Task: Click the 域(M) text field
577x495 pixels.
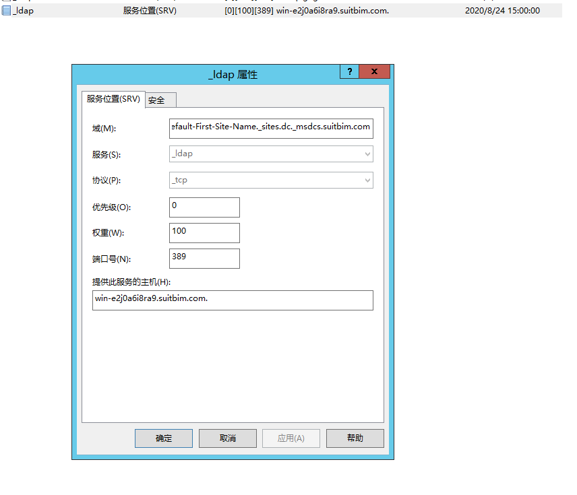Action: [271, 127]
